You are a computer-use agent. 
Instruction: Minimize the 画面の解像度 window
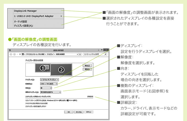[x=99, y=50]
